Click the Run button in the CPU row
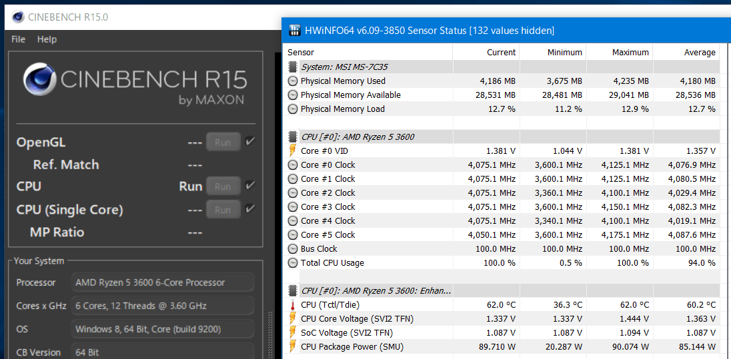This screenshot has height=359, width=731. point(223,186)
